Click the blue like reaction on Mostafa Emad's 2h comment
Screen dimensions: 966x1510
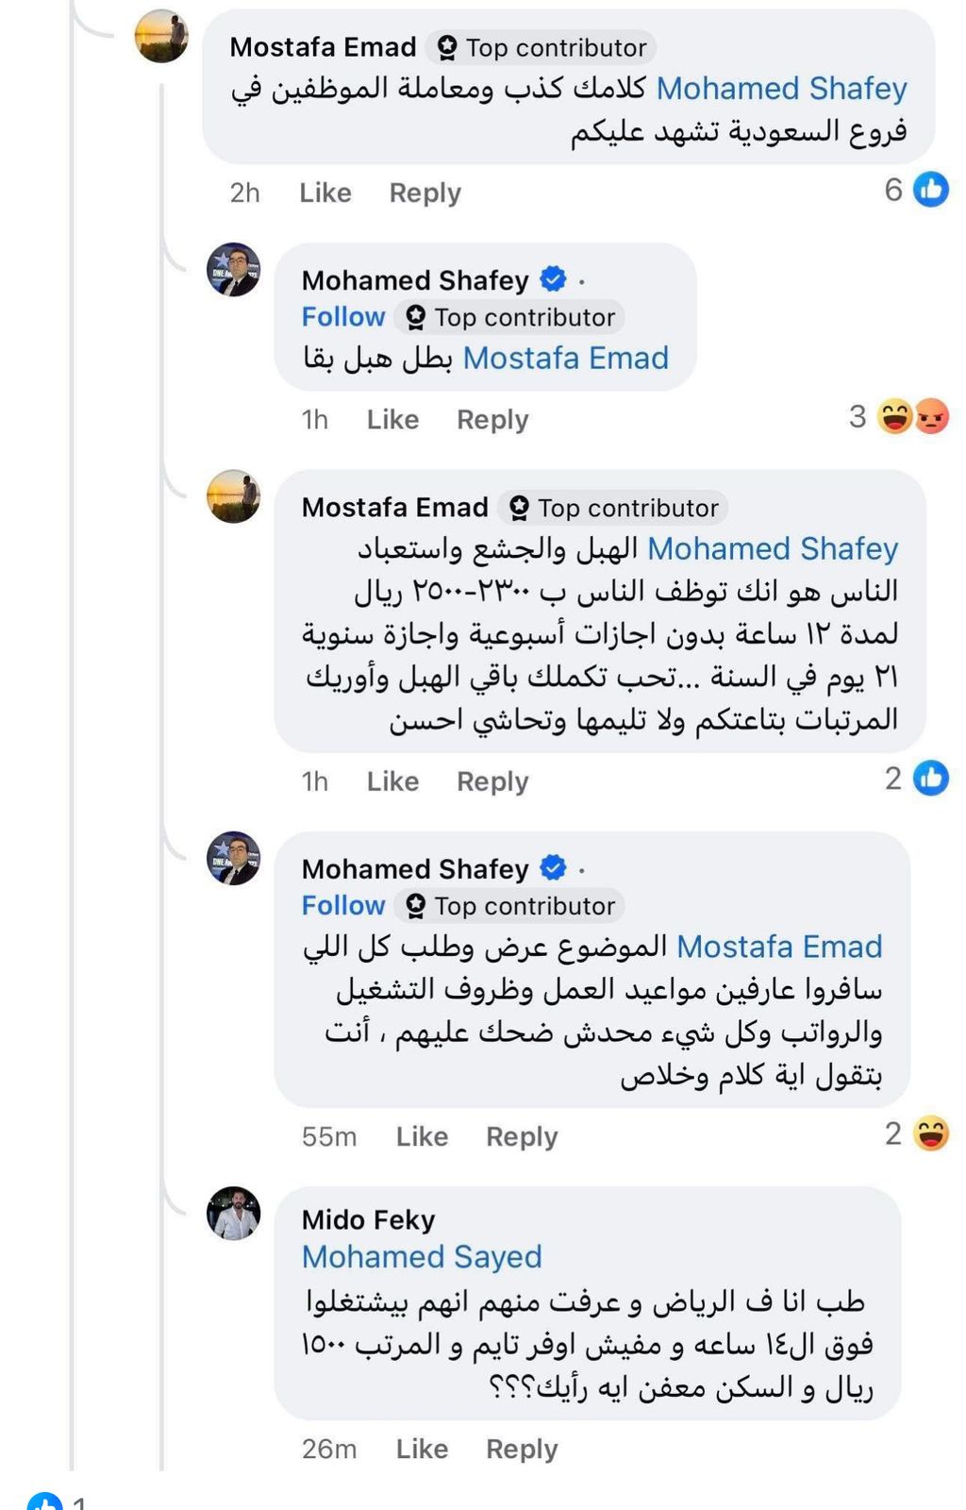pyautogui.click(x=931, y=191)
